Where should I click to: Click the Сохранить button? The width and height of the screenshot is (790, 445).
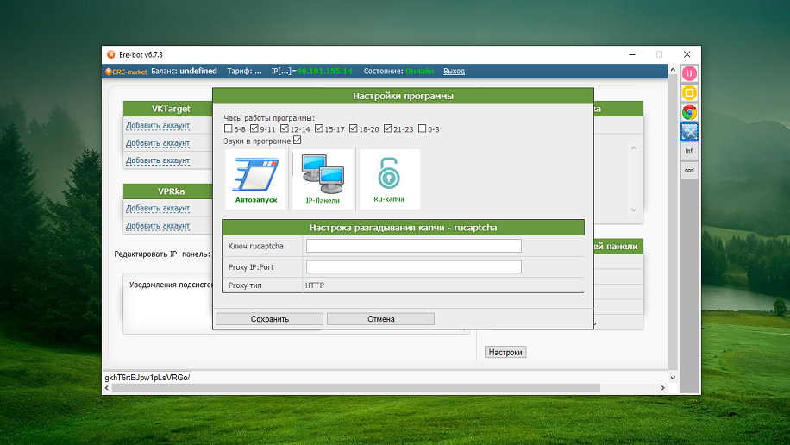click(x=270, y=319)
